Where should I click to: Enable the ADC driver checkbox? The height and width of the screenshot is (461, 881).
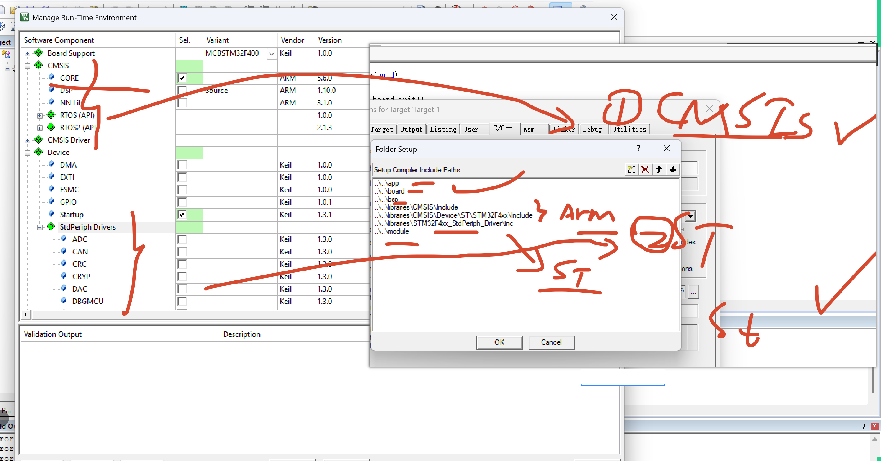(182, 239)
